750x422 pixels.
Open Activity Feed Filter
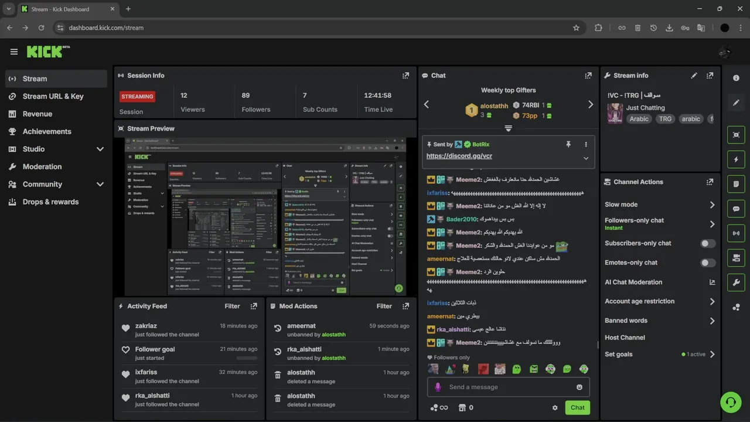click(232, 306)
